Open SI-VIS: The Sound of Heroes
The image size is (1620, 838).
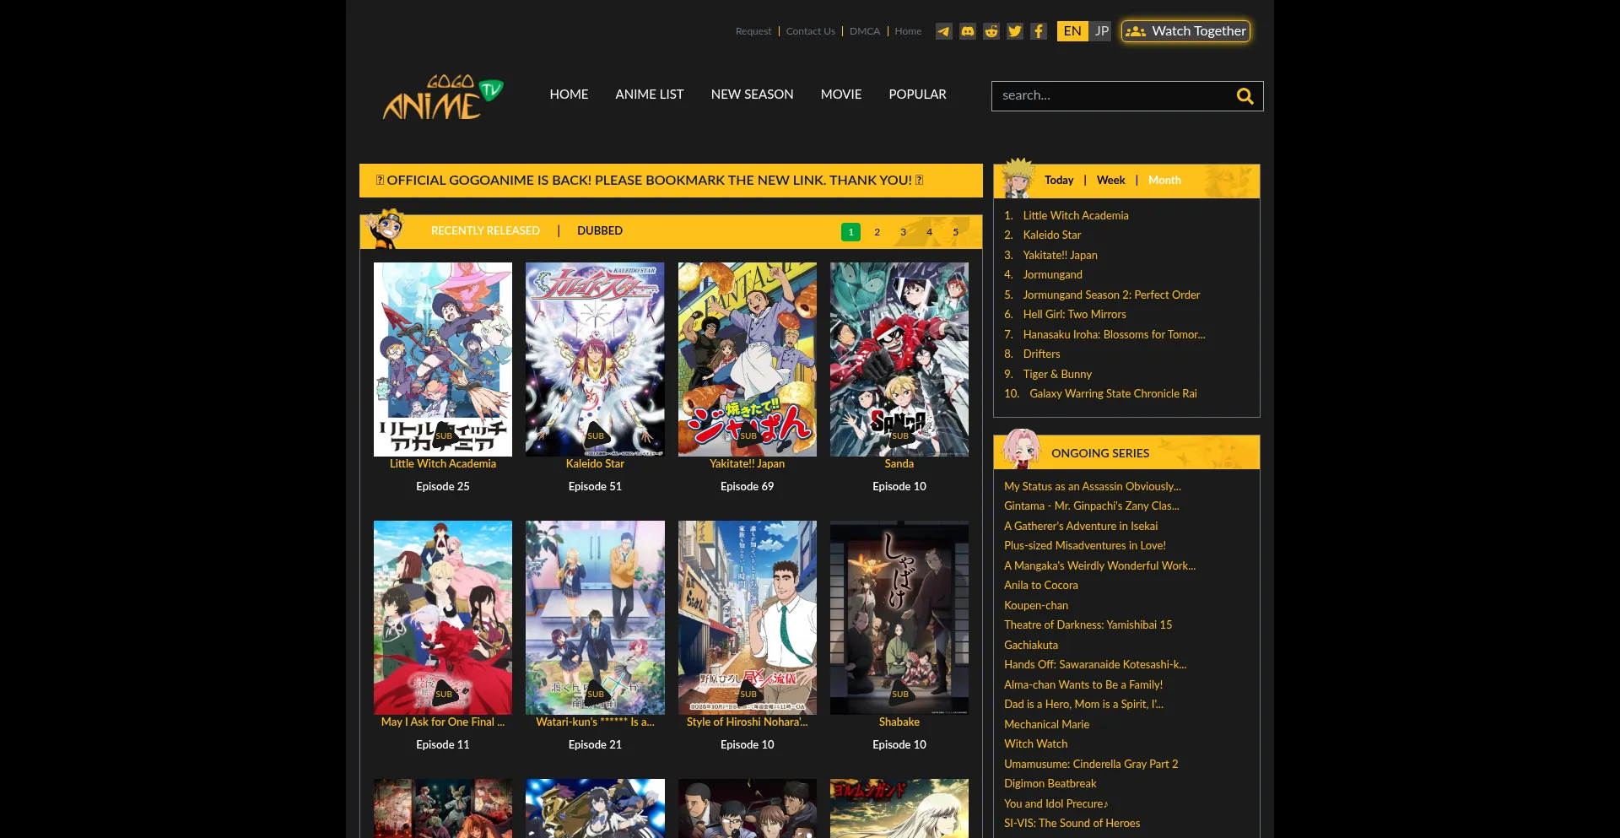coord(1072,824)
